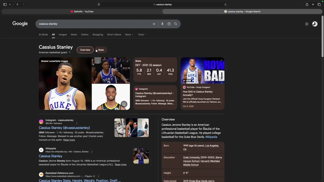The height and width of the screenshot is (182, 324).
Task: Click the Instagram favicon on the first result
Action: 41,122
